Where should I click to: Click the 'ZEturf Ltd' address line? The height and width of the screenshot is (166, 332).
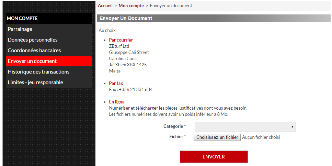coord(119,46)
